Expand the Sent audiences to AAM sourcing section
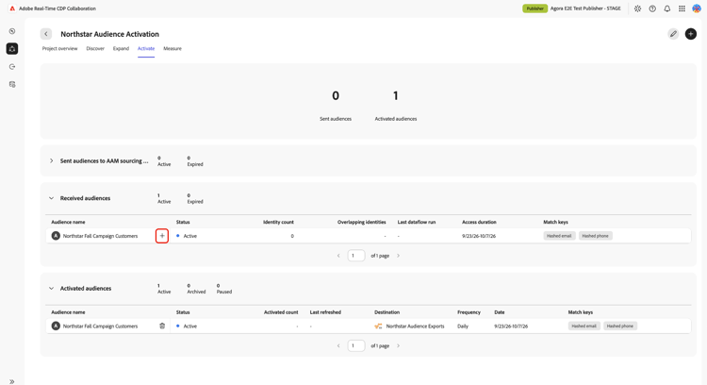 point(51,160)
